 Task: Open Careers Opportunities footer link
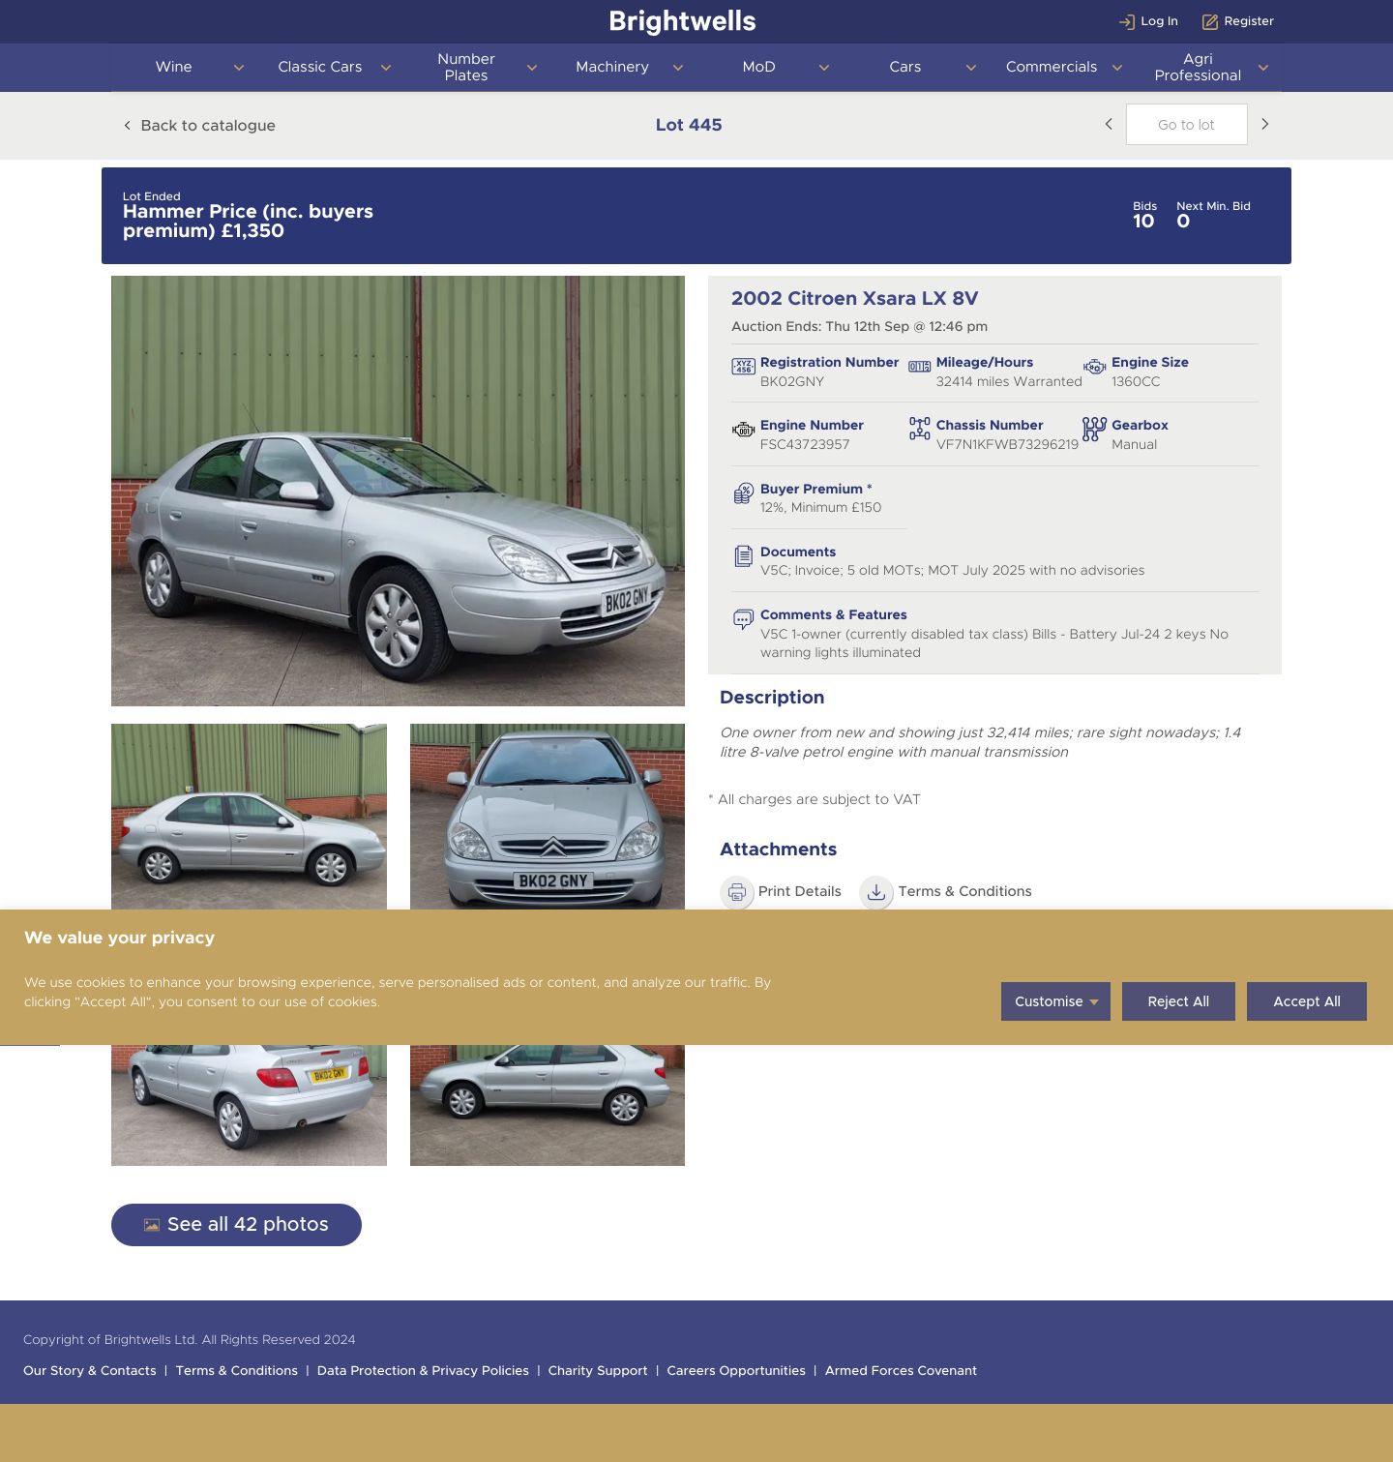pos(736,1371)
